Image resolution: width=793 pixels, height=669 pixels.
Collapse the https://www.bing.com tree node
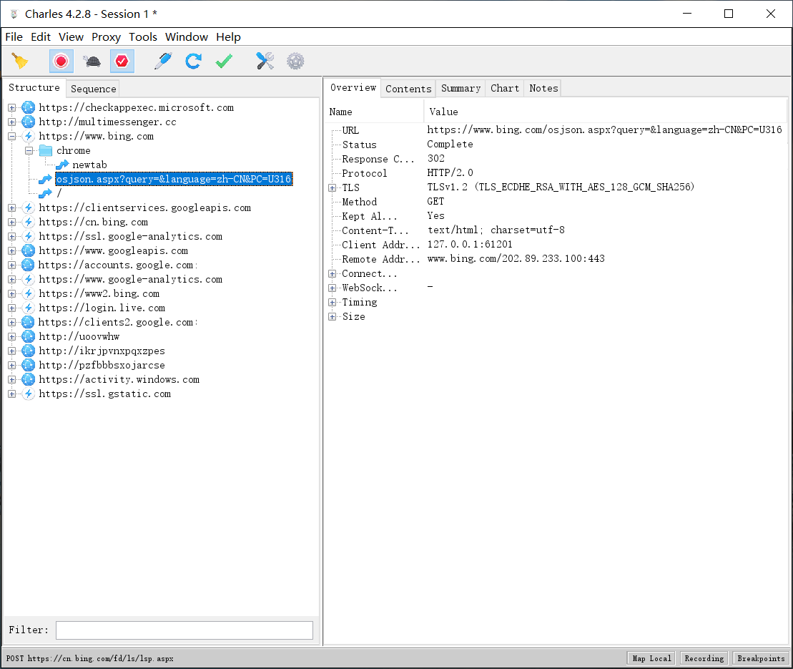[12, 136]
